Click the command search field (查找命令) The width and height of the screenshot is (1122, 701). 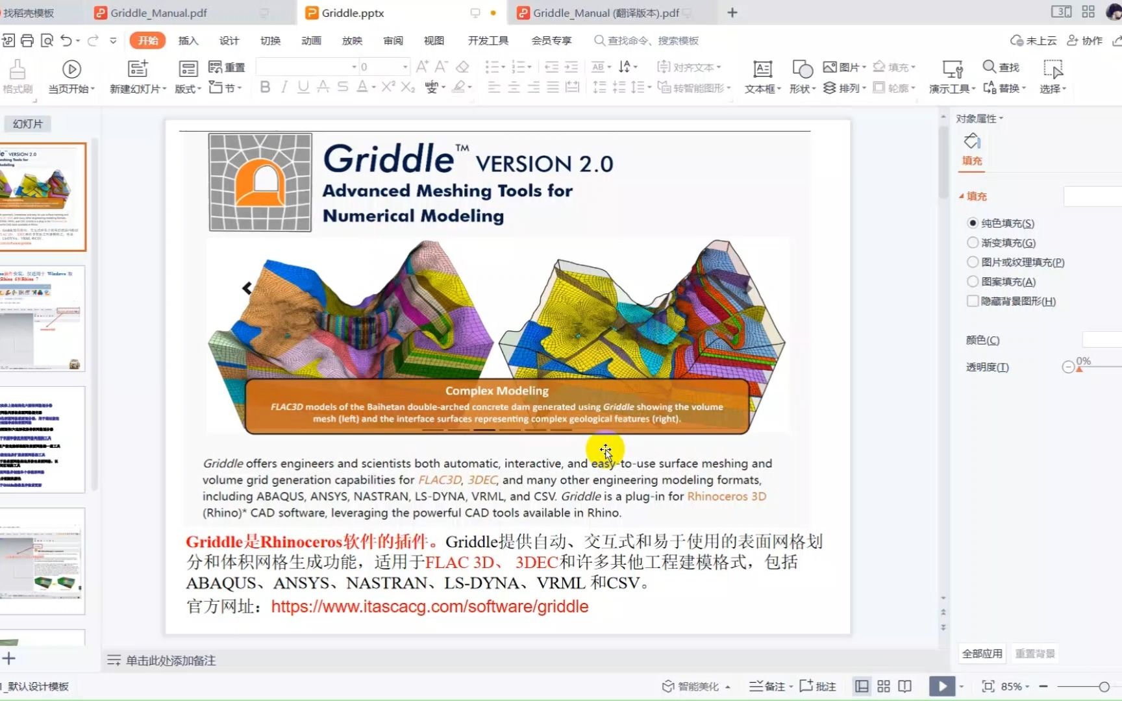point(647,40)
